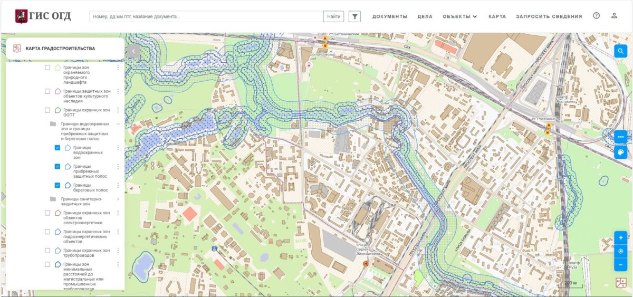Open the map palette style icon
The image size is (633, 297).
(620, 151)
